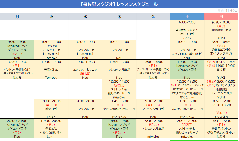Select Friday 13:00-14:00 チェアバレトン lesson
The image size is (239, 141).
pos(153,70)
